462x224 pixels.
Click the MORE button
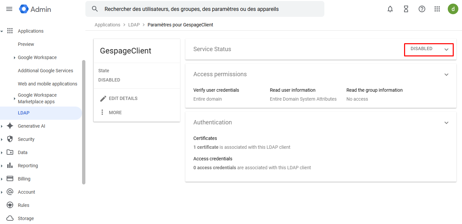111,112
